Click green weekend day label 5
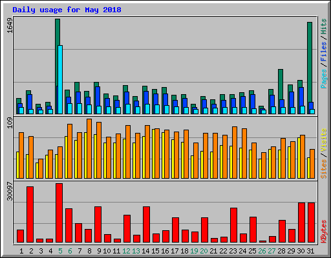331x258 pixels. [60, 251]
